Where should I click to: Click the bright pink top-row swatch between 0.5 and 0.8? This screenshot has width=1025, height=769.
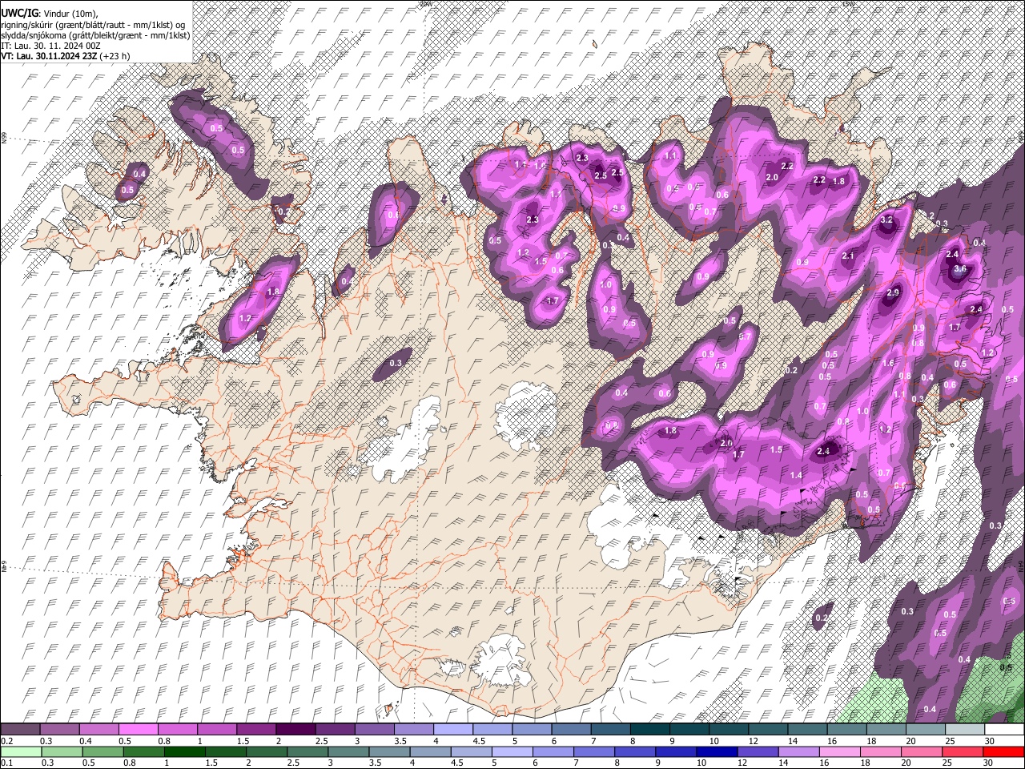pyautogui.click(x=138, y=730)
